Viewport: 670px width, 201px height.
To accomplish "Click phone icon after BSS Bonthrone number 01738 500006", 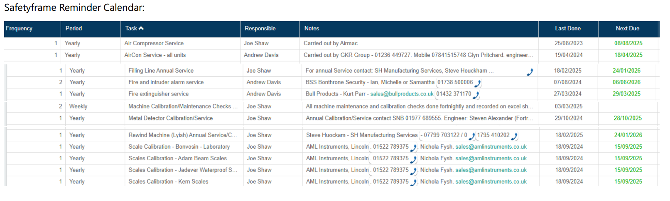I will coord(478,83).
